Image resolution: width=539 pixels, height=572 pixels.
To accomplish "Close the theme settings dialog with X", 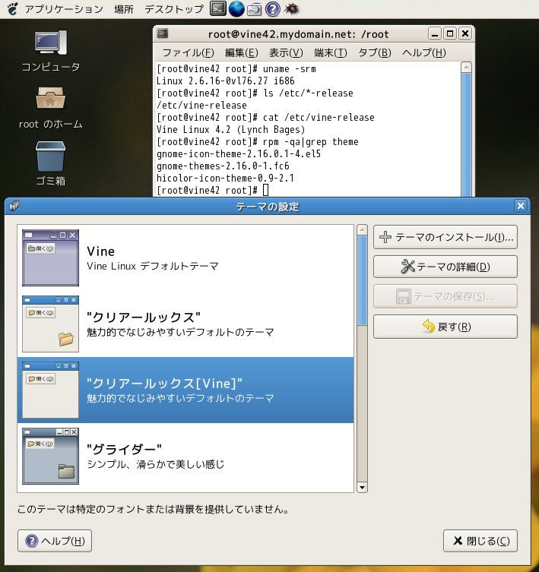I will click(521, 206).
